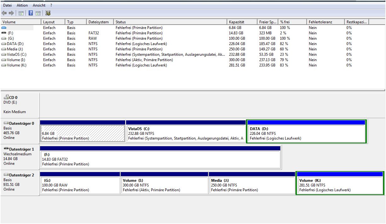Sort by the Fehlertoleranz column header
Image resolution: width=386 pixels, height=224 pixels.
(325, 22)
